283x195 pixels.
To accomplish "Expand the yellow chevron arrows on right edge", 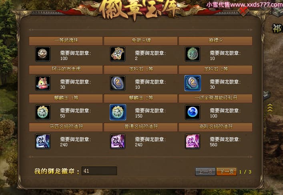I will pyautogui.click(x=270, y=108).
